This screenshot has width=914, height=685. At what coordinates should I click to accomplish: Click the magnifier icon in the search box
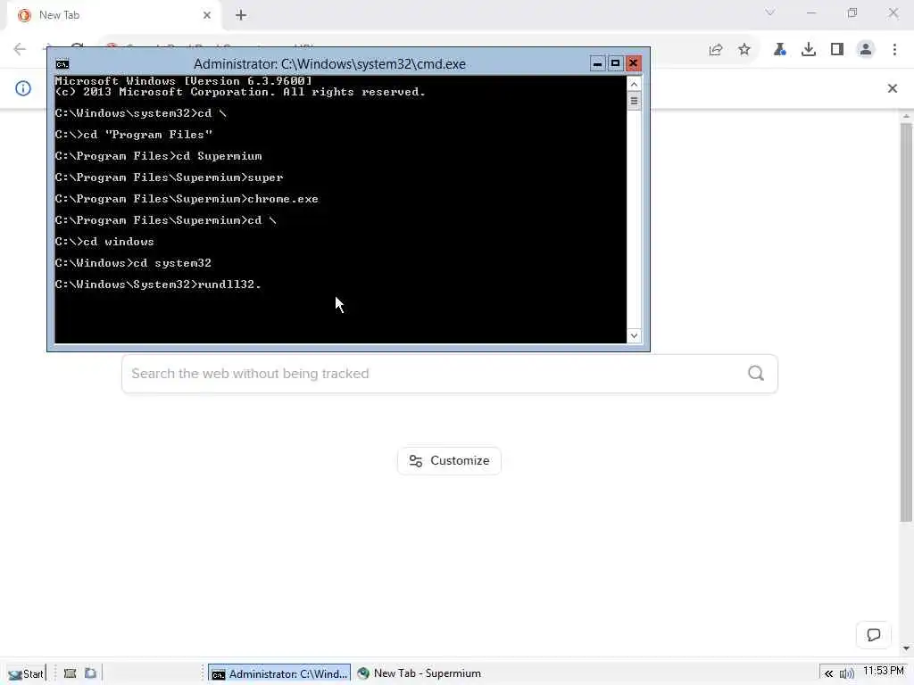coord(756,374)
